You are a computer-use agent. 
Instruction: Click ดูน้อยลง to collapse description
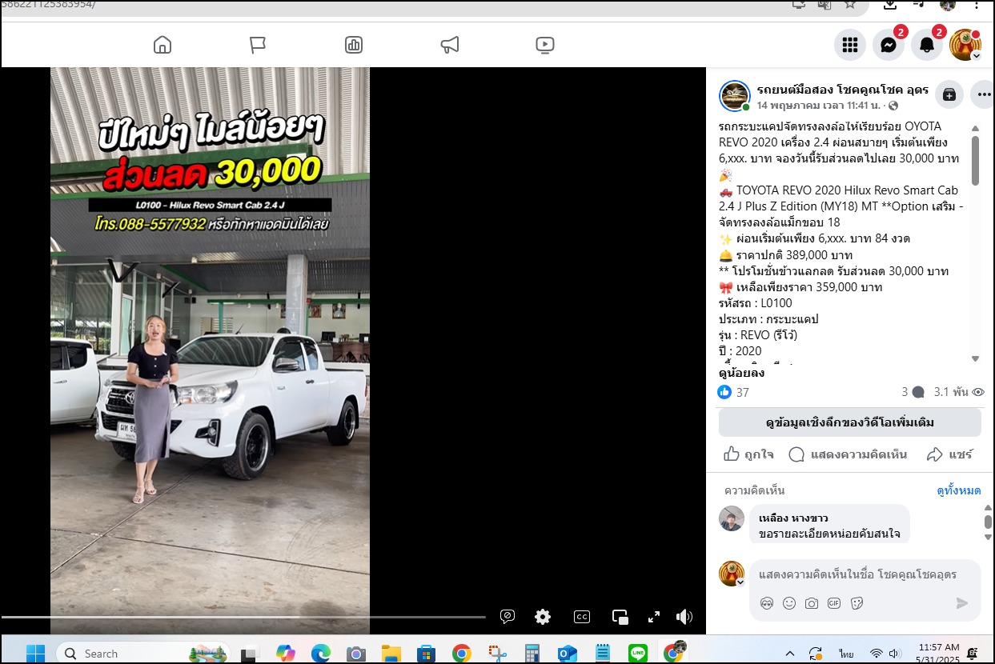[x=742, y=373]
